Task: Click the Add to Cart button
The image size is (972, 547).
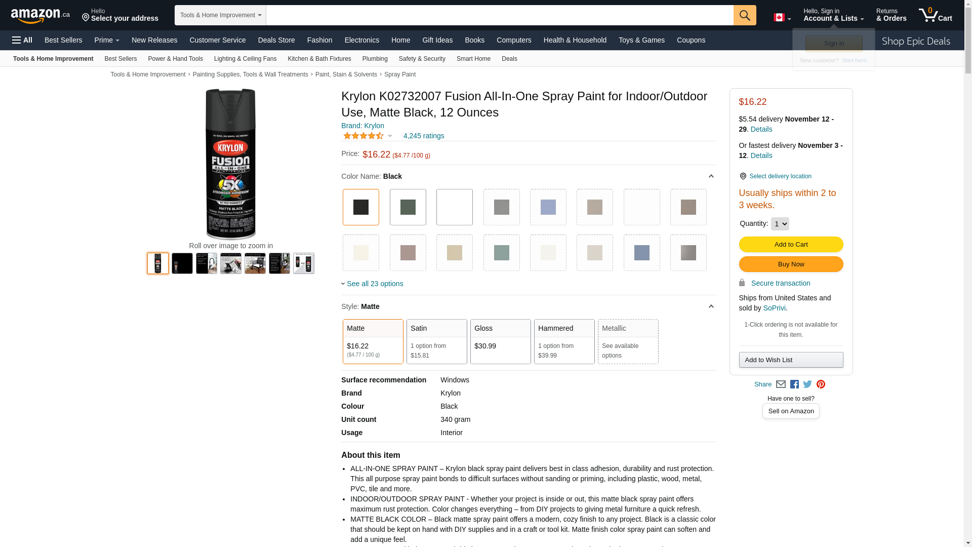Action: click(791, 245)
